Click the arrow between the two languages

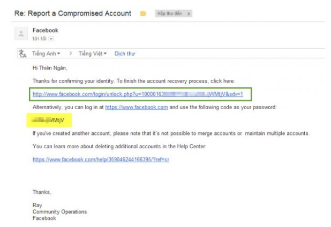tap(69, 54)
